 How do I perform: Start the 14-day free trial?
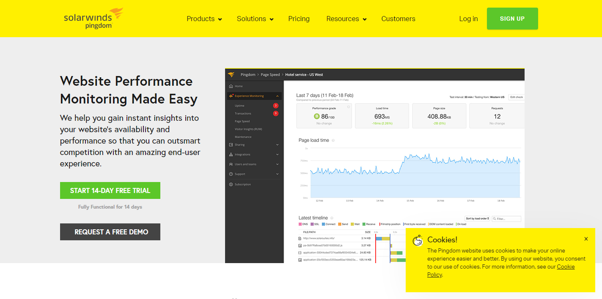[110, 190]
